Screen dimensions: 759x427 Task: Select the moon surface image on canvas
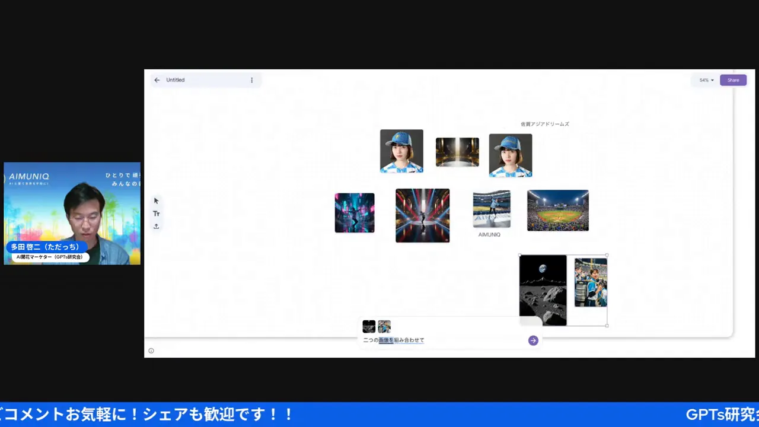[x=543, y=290]
